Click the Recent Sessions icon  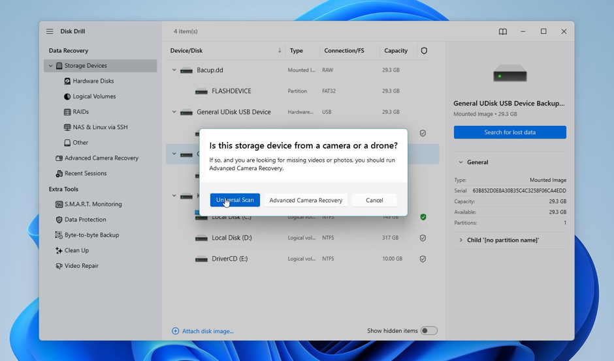[x=59, y=173]
